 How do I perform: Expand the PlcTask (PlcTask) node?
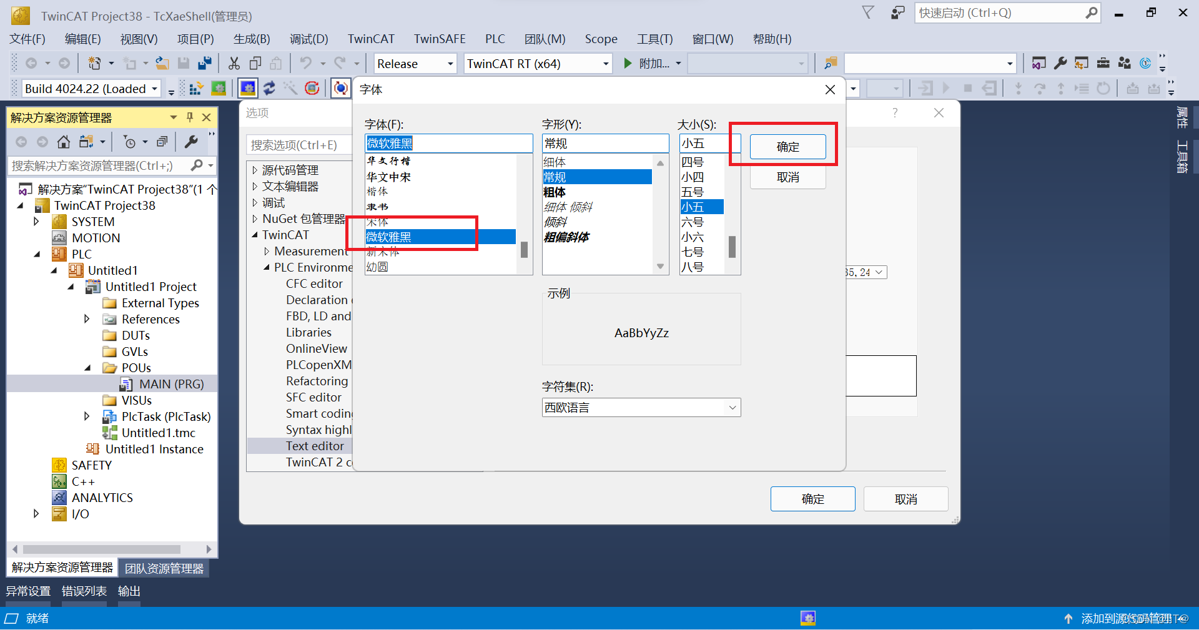point(87,416)
